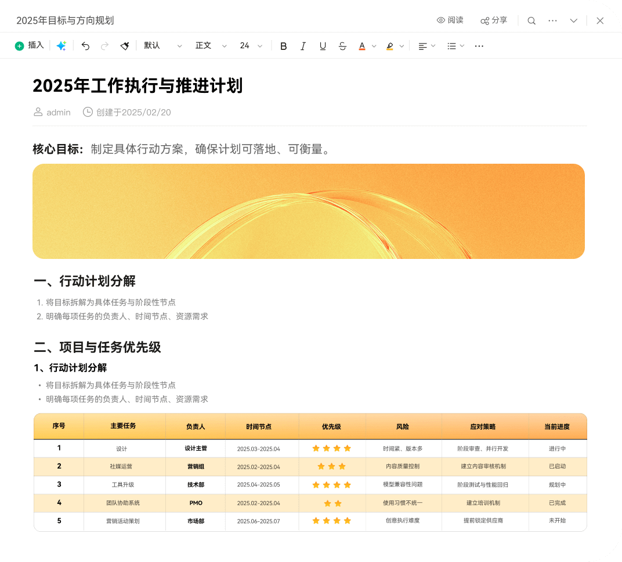Click the green plus Insert button
The width and height of the screenshot is (622, 562).
[x=29, y=46]
